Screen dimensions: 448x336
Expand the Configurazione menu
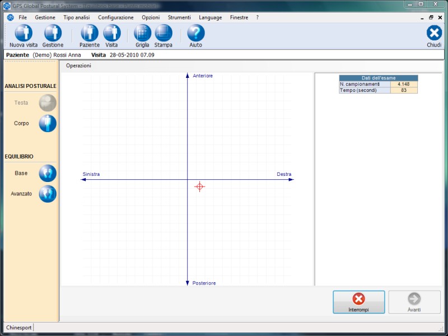click(x=115, y=17)
